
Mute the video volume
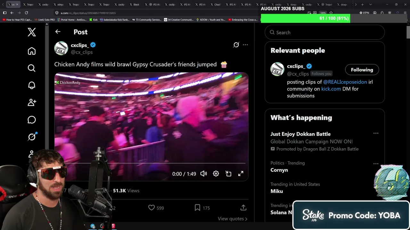204,173
